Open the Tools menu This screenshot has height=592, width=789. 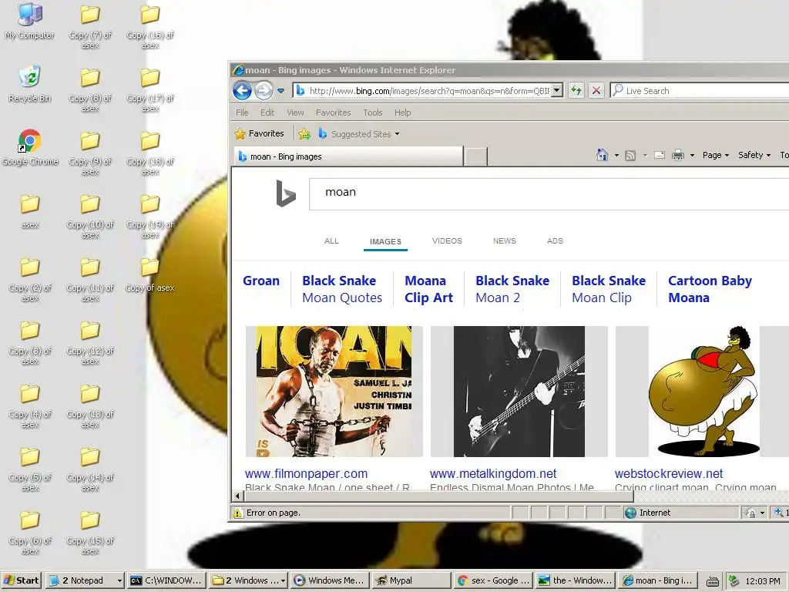(x=373, y=113)
